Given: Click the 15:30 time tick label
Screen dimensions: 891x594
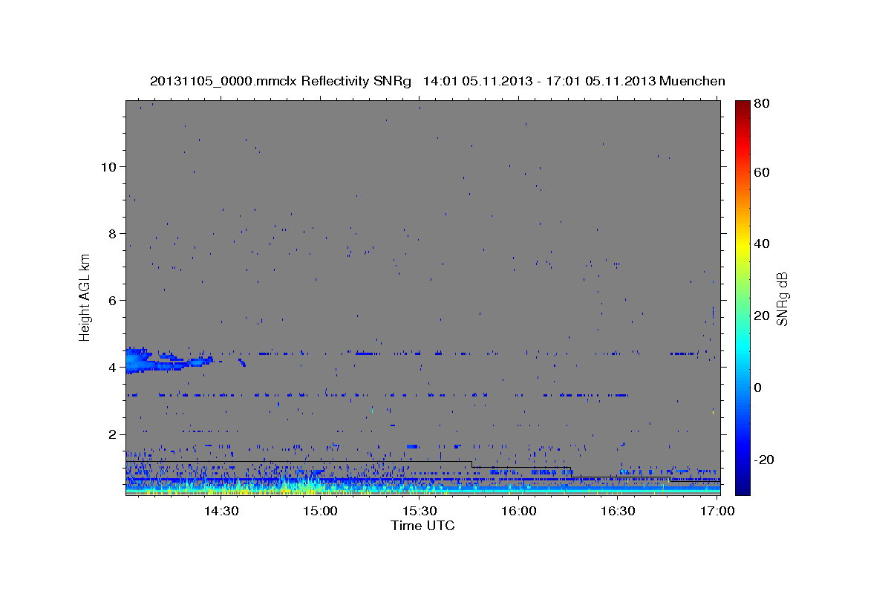Looking at the screenshot, I should click(x=420, y=512).
